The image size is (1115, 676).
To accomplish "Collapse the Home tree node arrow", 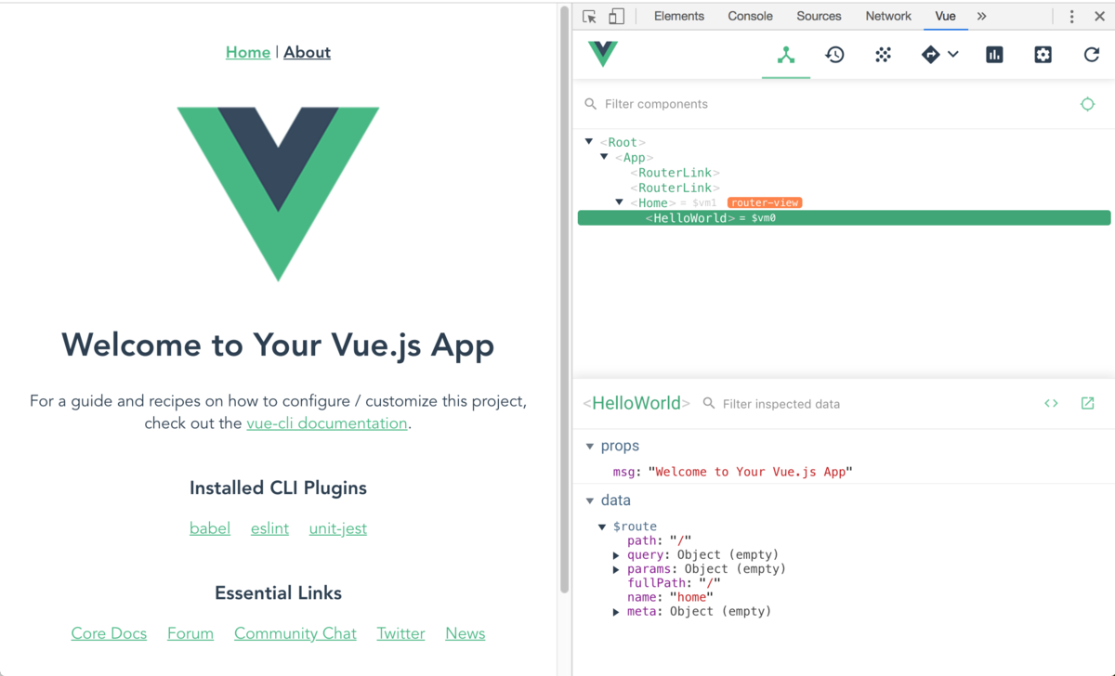I will 619,202.
